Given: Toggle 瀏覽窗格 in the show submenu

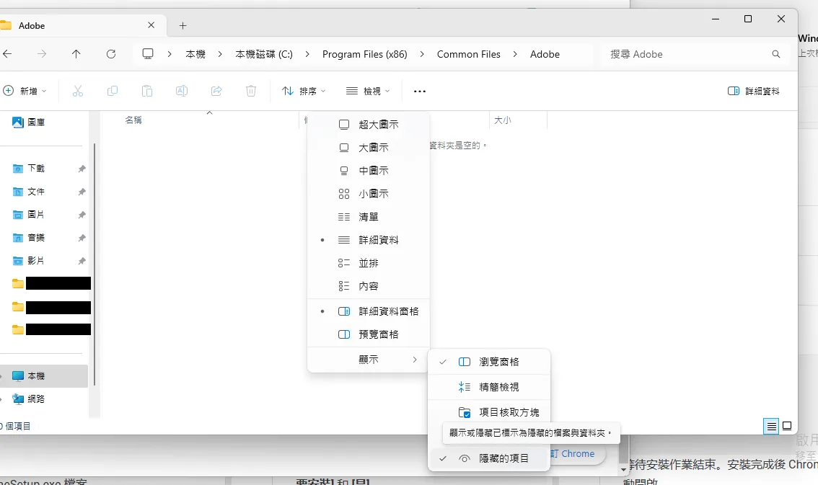Looking at the screenshot, I should (x=489, y=362).
